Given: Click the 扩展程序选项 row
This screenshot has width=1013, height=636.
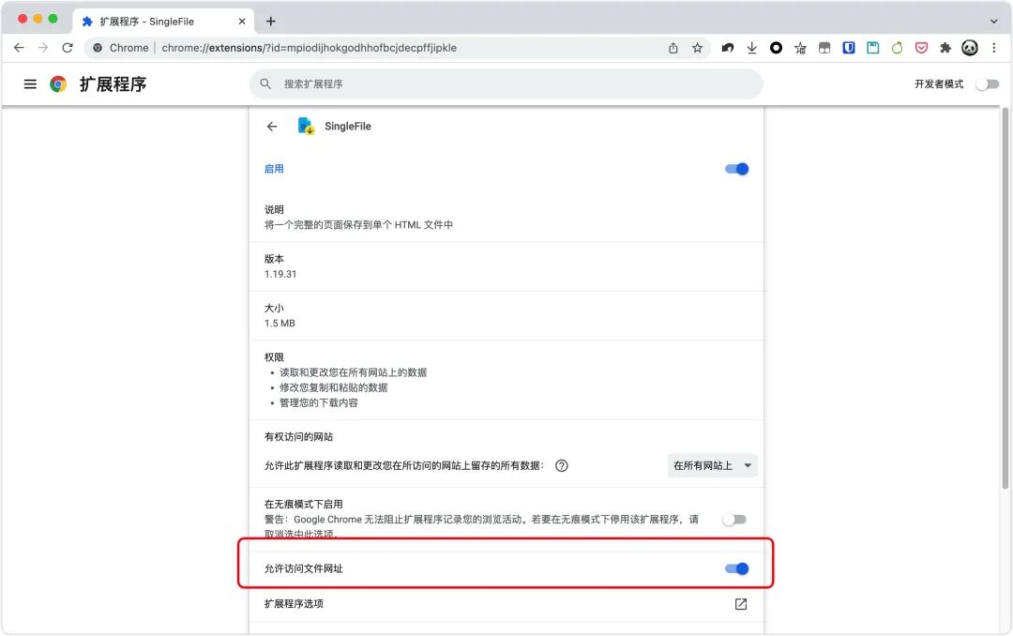Looking at the screenshot, I should coord(506,604).
